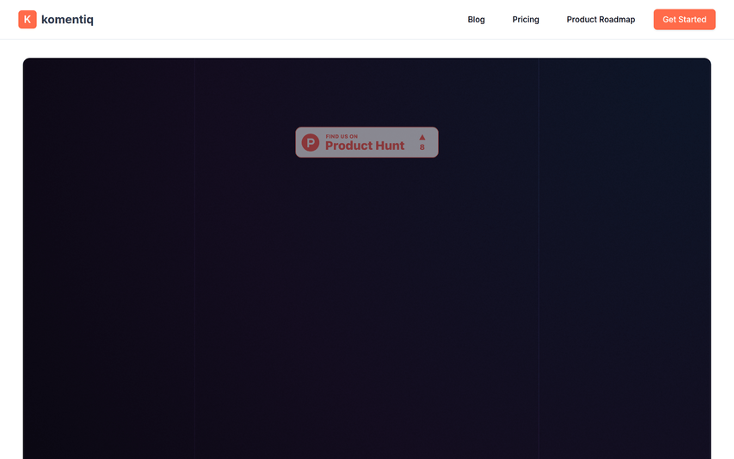Viewport: 734px width, 459px height.
Task: Click the orange komentiq K logo icon
Action: pyautogui.click(x=28, y=19)
